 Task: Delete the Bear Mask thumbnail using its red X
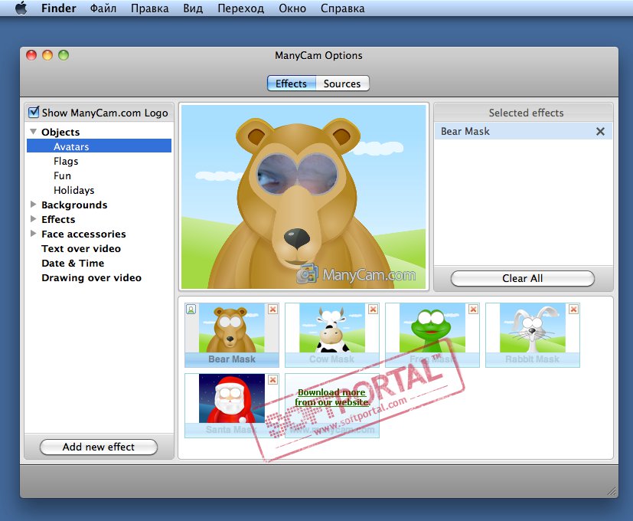(273, 310)
